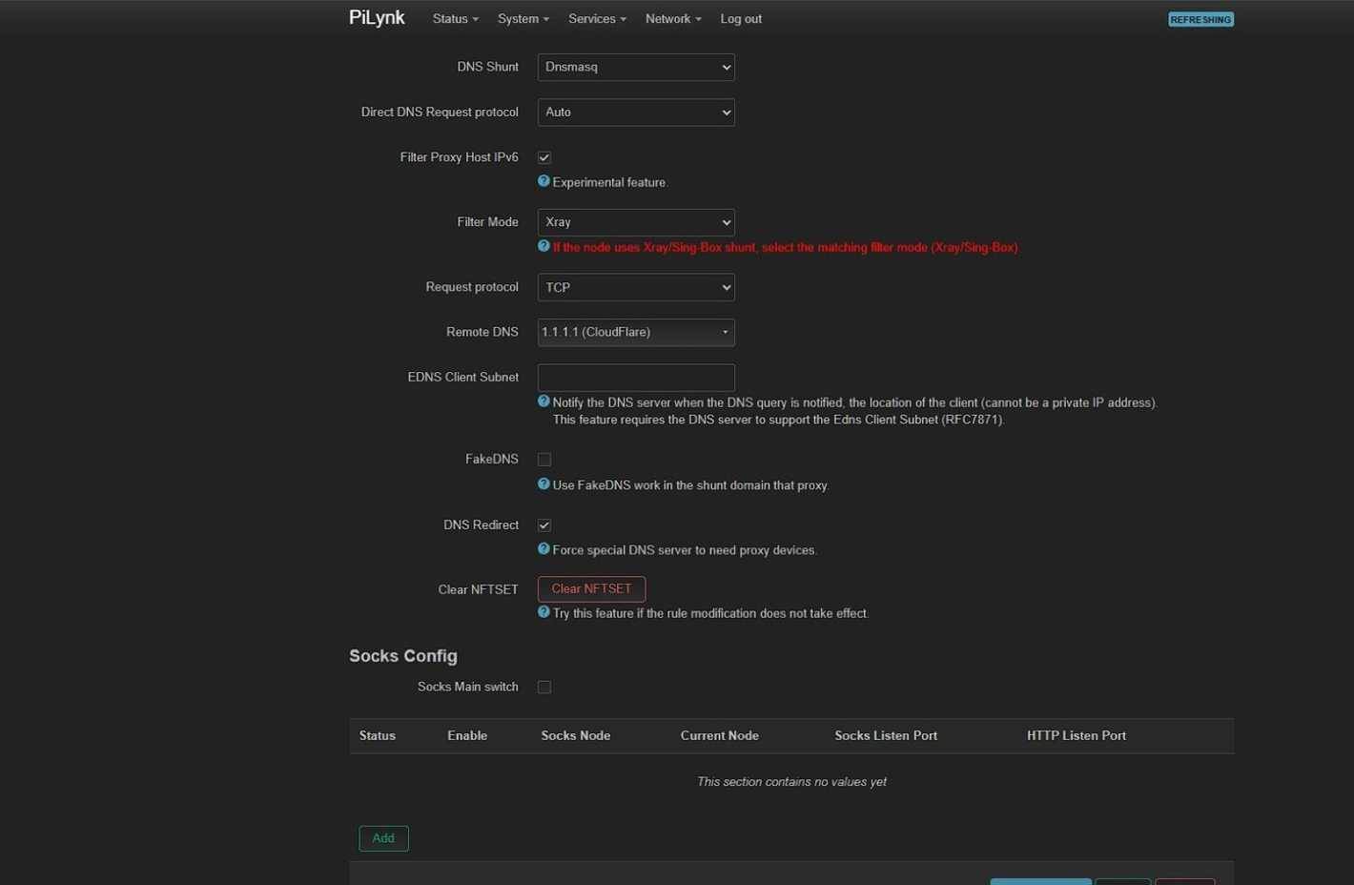Screen dimensions: 1354x885
Task: Open the Services menu
Action: 597,19
